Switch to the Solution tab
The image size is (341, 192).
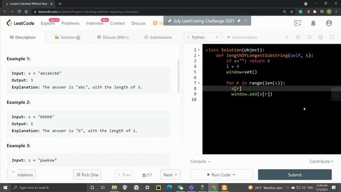coord(68,37)
